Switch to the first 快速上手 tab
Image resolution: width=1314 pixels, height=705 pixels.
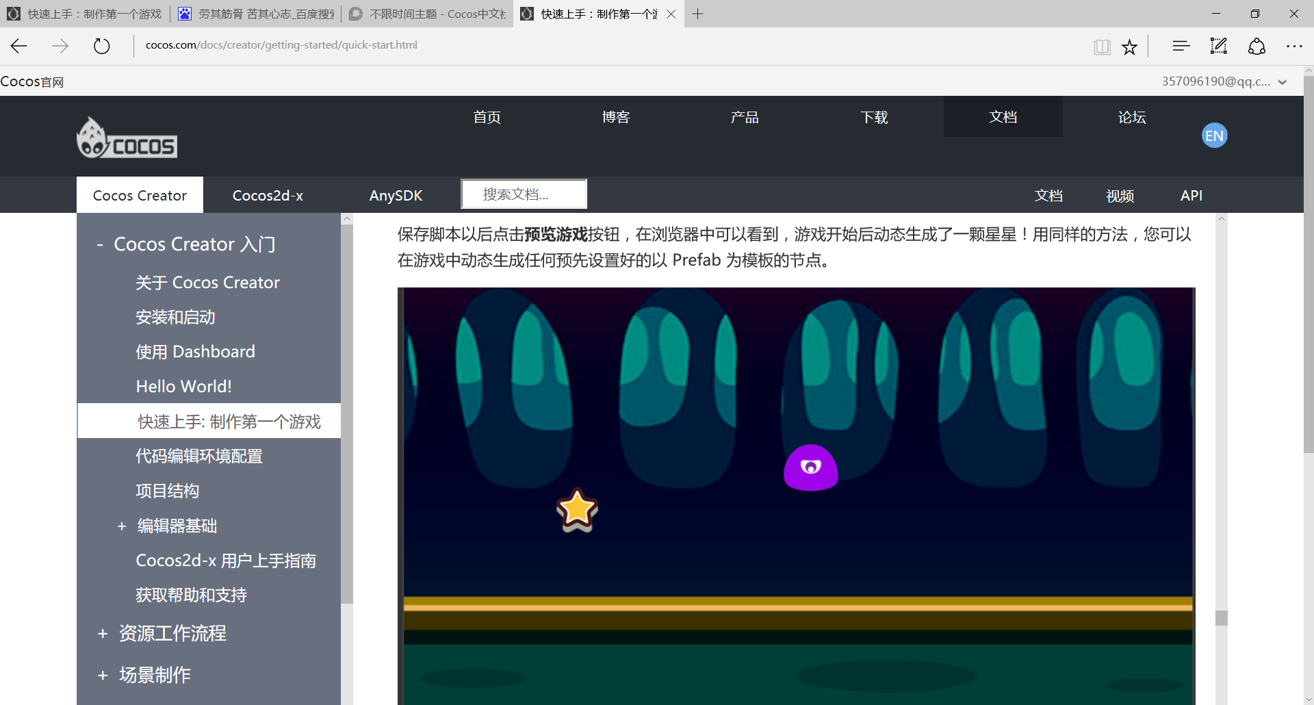85,14
